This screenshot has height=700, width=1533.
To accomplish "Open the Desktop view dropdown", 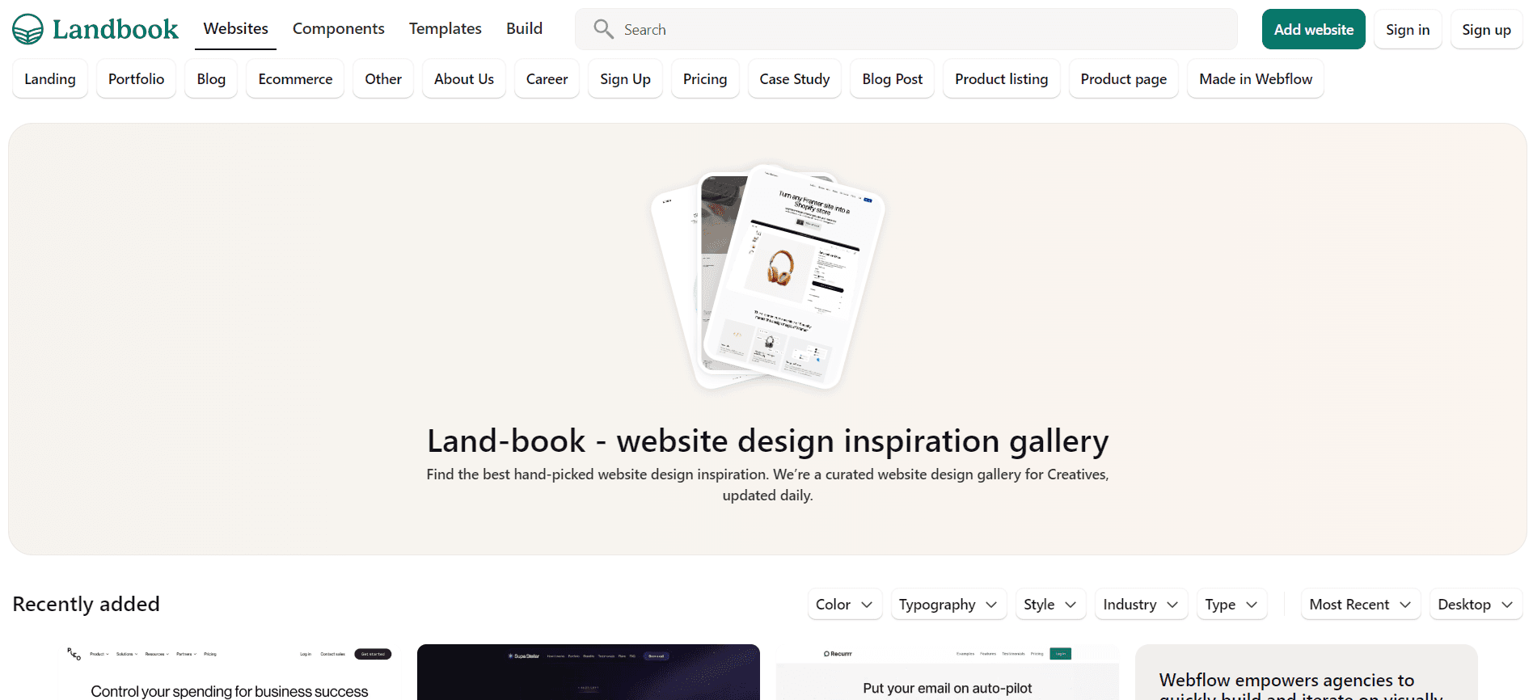I will [x=1476, y=605].
